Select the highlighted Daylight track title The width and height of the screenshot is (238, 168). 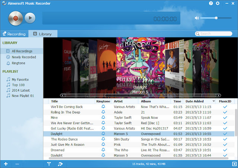click(x=57, y=134)
